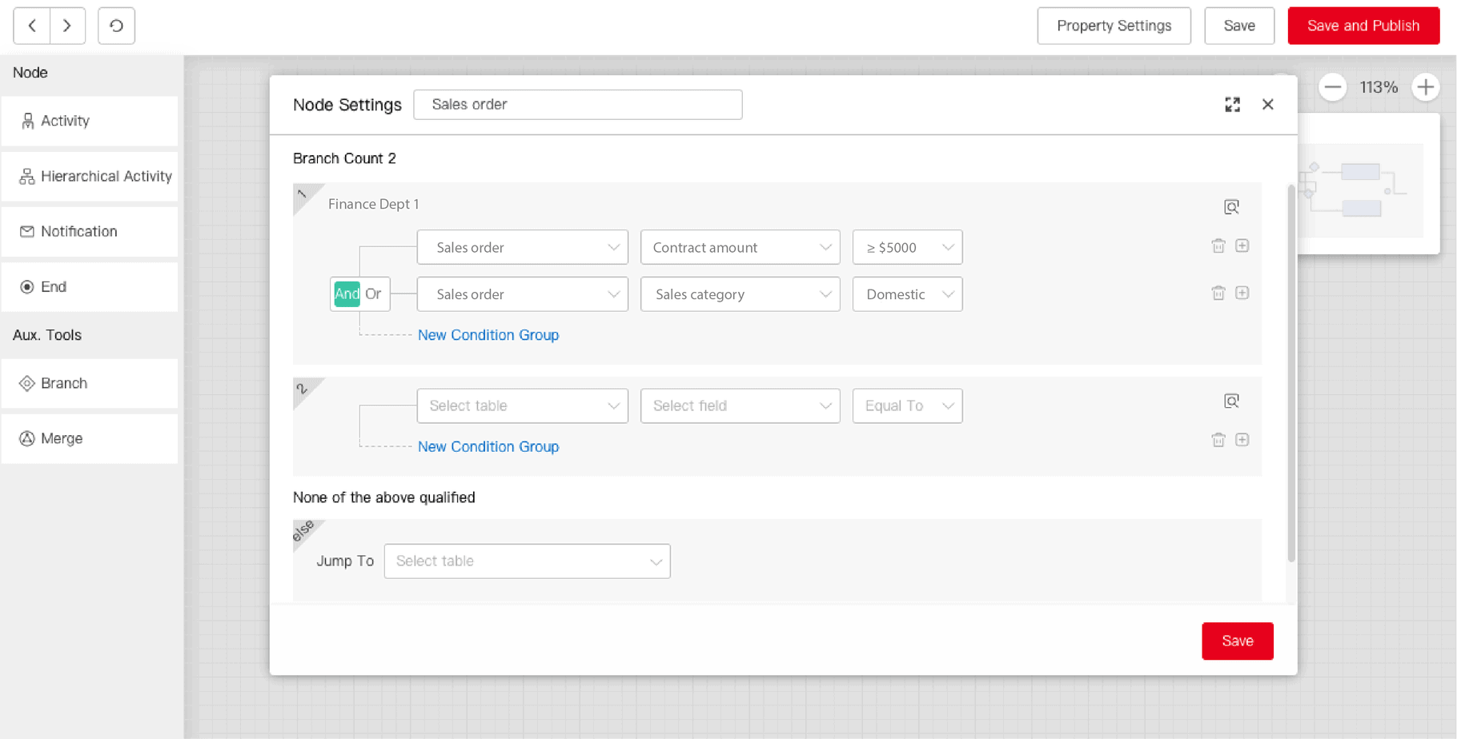The width and height of the screenshot is (1457, 739).
Task: Switch the branch 1 condition logic to Or
Action: click(373, 294)
